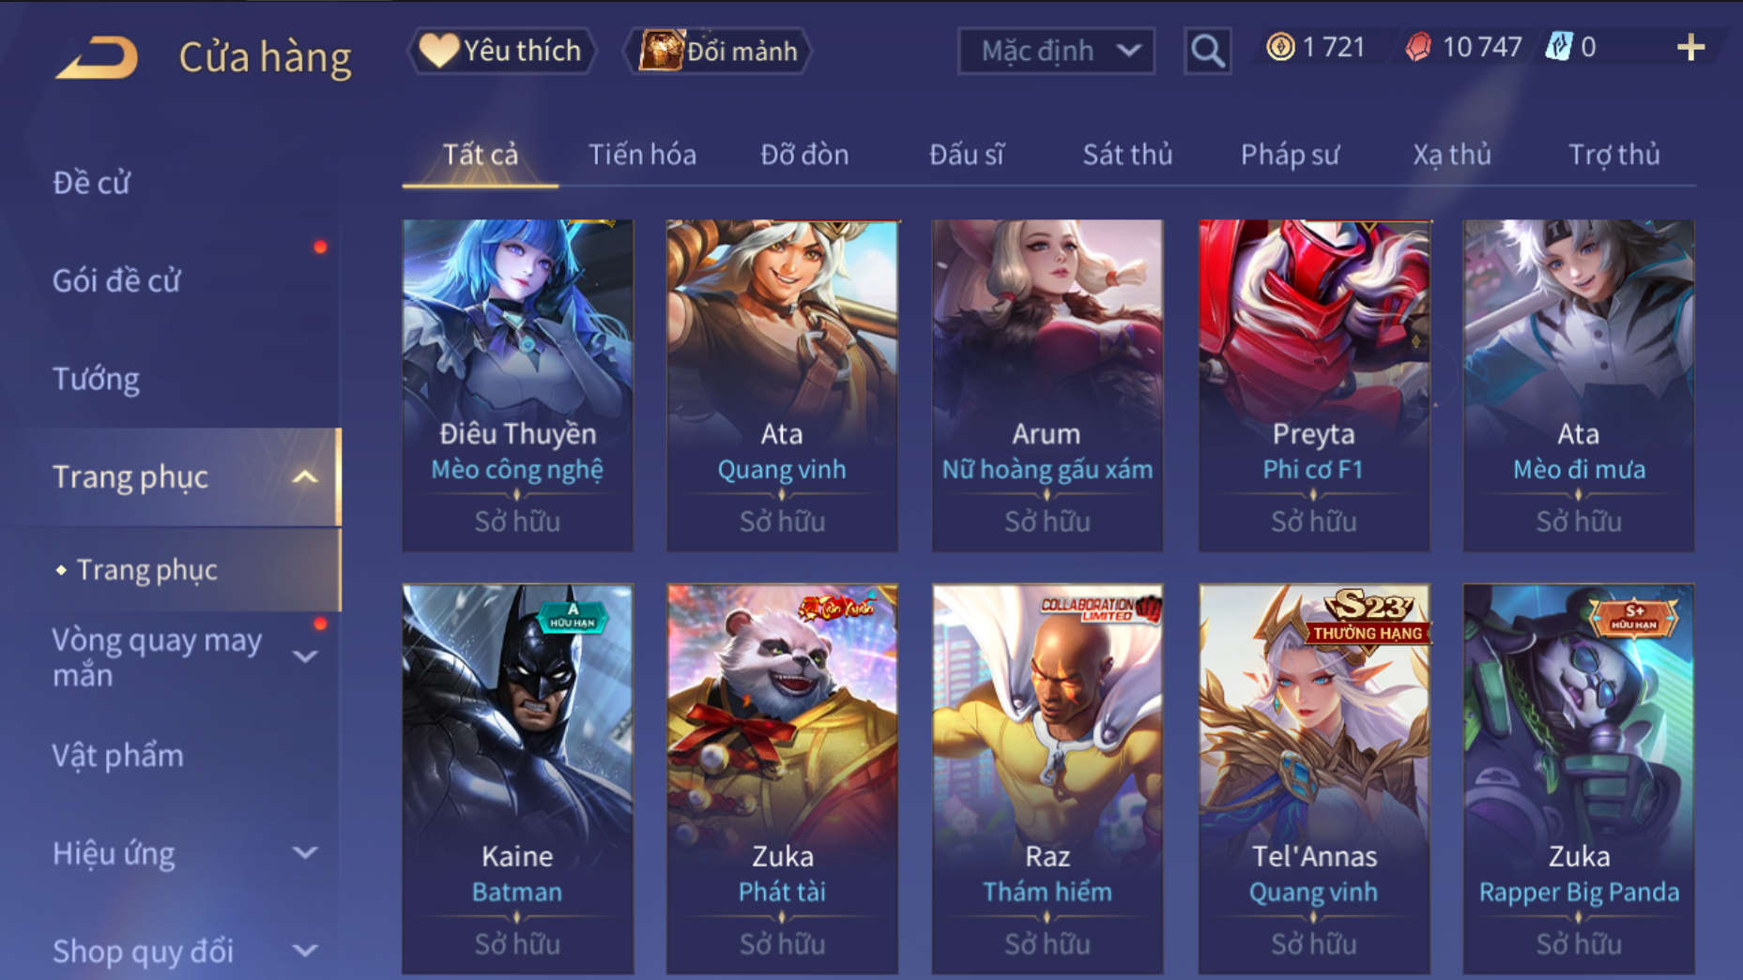Open Yêu thích favorites heart button
This screenshot has height=980, width=1743.
pyautogui.click(x=501, y=51)
